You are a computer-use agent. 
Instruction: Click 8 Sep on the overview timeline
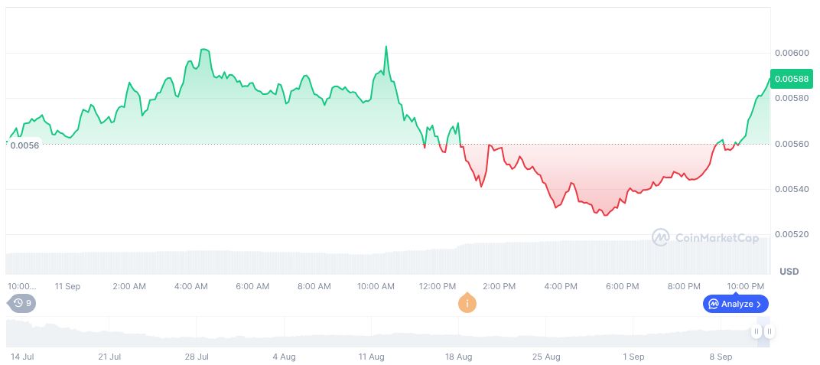(x=721, y=357)
